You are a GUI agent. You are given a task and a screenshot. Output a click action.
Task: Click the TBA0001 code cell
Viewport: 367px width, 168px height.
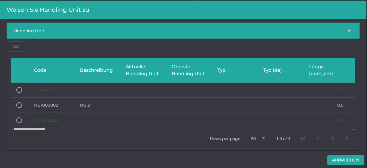tap(43, 90)
